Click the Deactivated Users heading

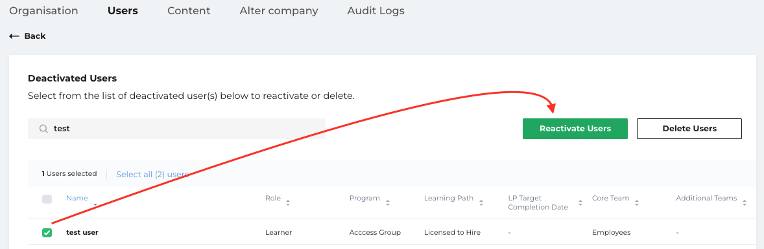(x=72, y=78)
